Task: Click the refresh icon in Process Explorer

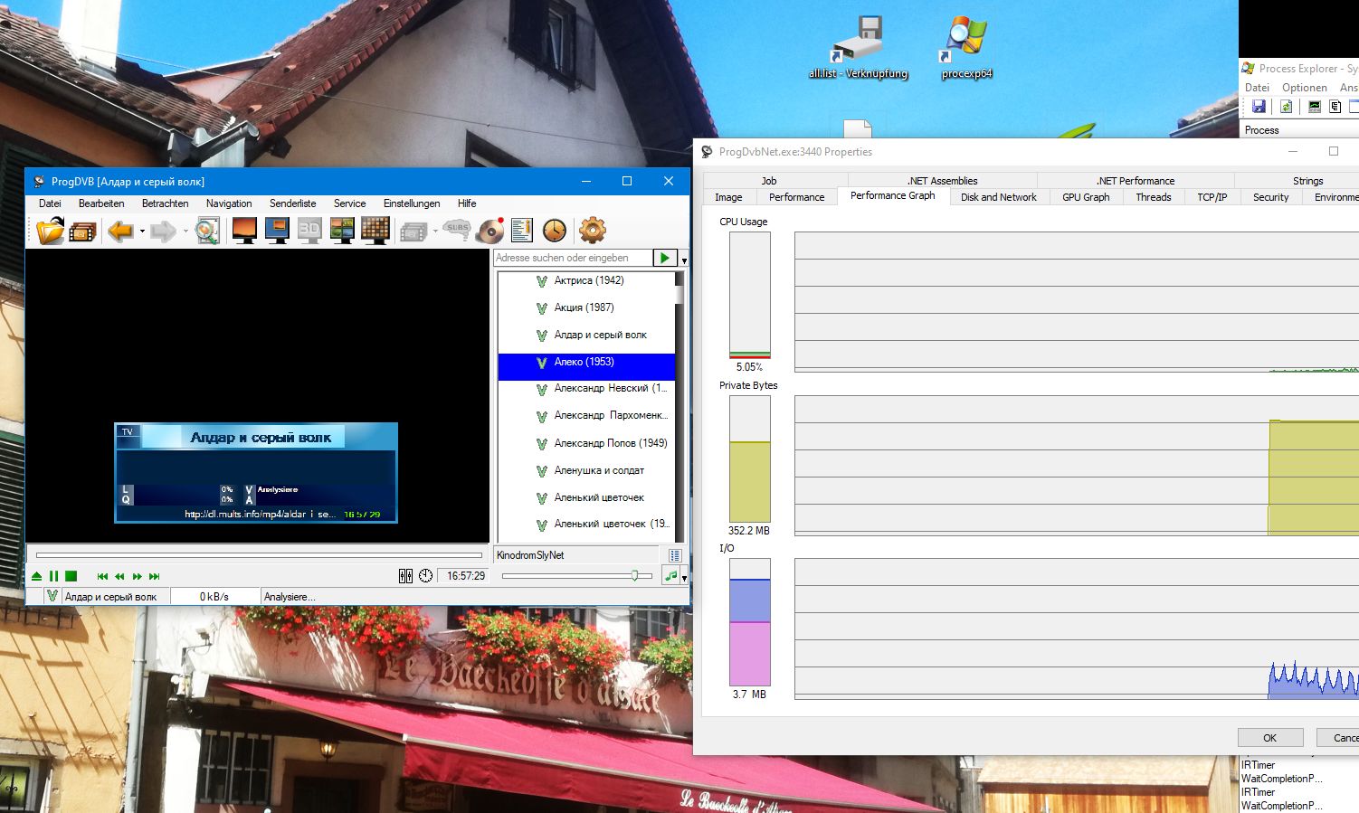Action: point(1286,107)
